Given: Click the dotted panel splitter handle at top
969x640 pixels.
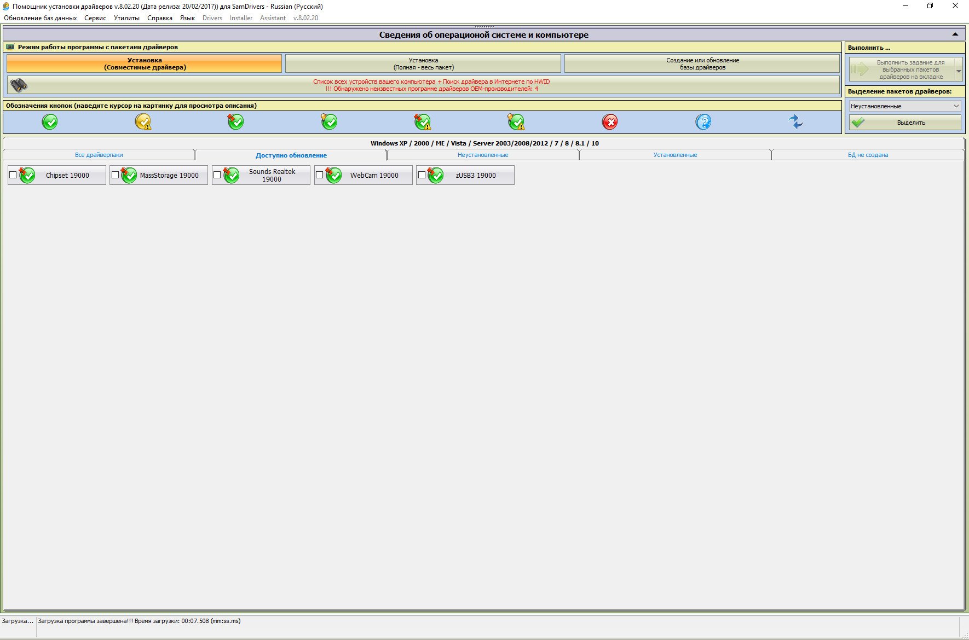Looking at the screenshot, I should click(484, 27).
